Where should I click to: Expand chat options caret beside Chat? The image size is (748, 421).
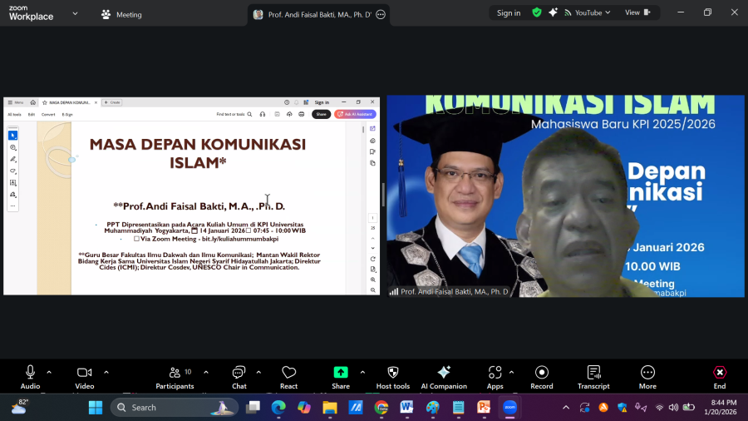[x=258, y=372]
